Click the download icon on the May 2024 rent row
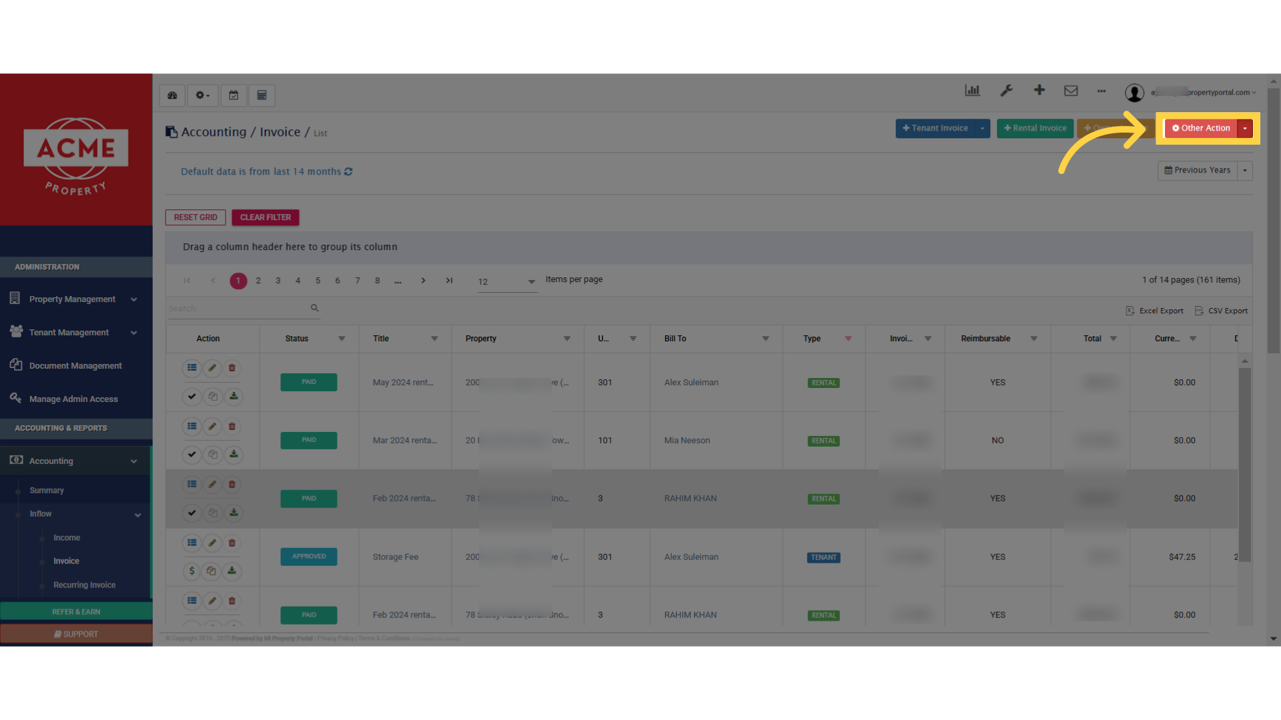Image resolution: width=1281 pixels, height=720 pixels. click(234, 396)
